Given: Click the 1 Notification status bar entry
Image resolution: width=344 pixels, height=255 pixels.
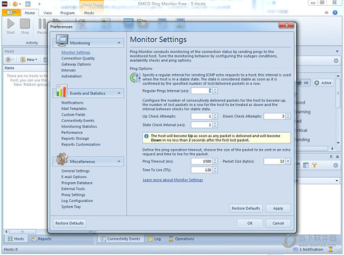Looking at the screenshot, I should (308, 249).
